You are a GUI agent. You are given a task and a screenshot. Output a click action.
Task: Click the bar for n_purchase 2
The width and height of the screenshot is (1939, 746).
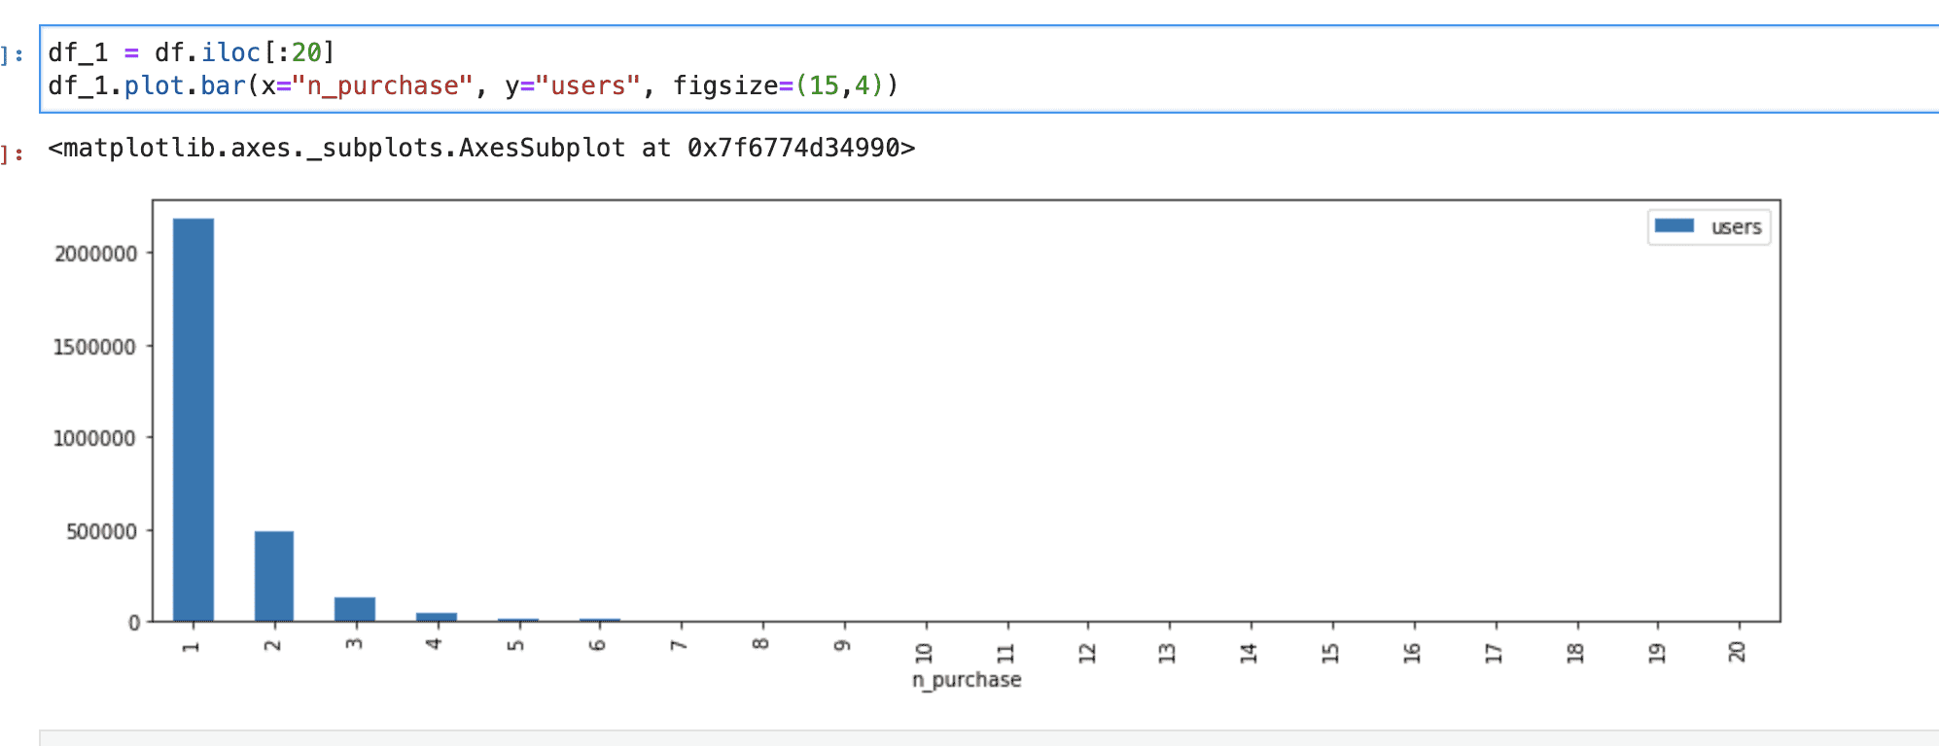(x=274, y=576)
